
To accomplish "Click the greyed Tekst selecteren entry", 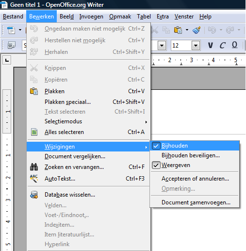I will 88,112.
